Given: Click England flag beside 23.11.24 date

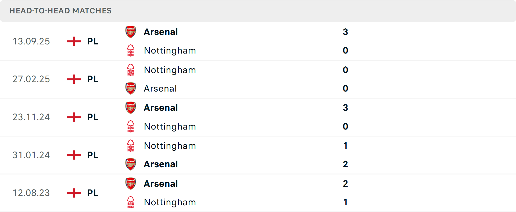Looking at the screenshot, I should 74,117.
